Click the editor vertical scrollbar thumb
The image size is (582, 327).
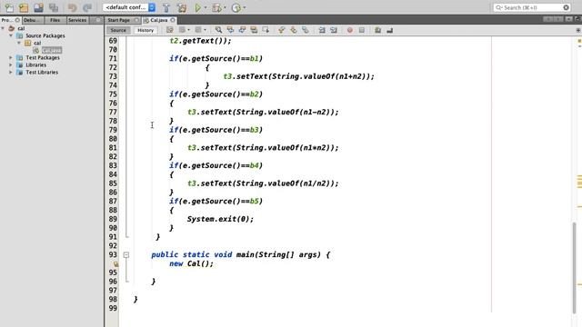point(574,268)
